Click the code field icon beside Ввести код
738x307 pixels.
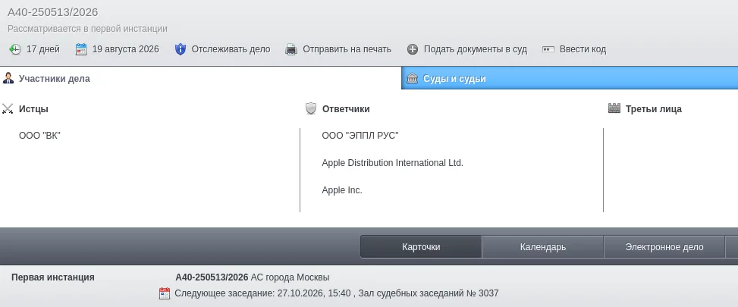(548, 49)
